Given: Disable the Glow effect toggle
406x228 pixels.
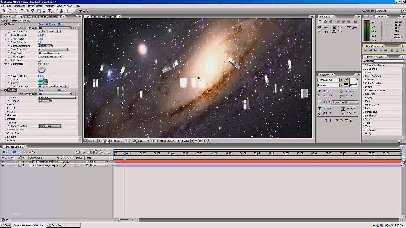Looking at the screenshot, I should pos(5,24).
